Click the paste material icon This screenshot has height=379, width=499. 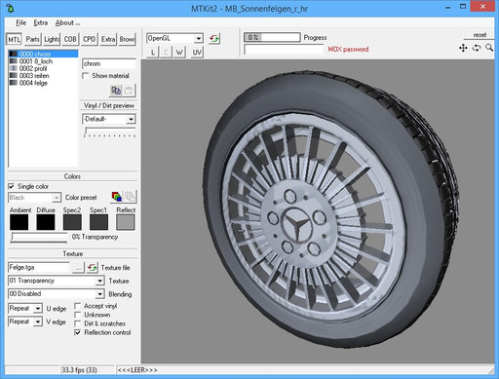point(130,91)
